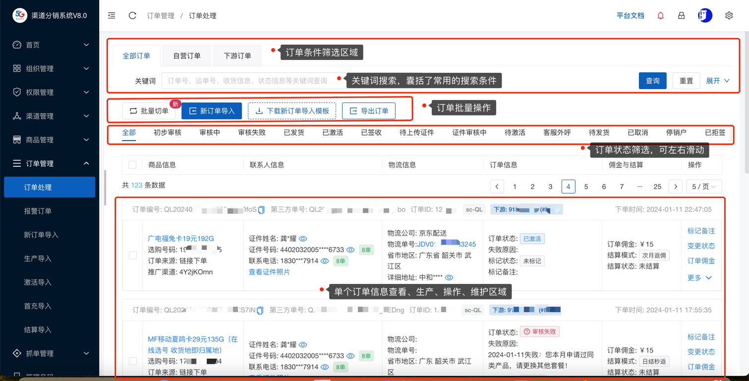
Task: Click the 查询 search button
Action: click(652, 81)
